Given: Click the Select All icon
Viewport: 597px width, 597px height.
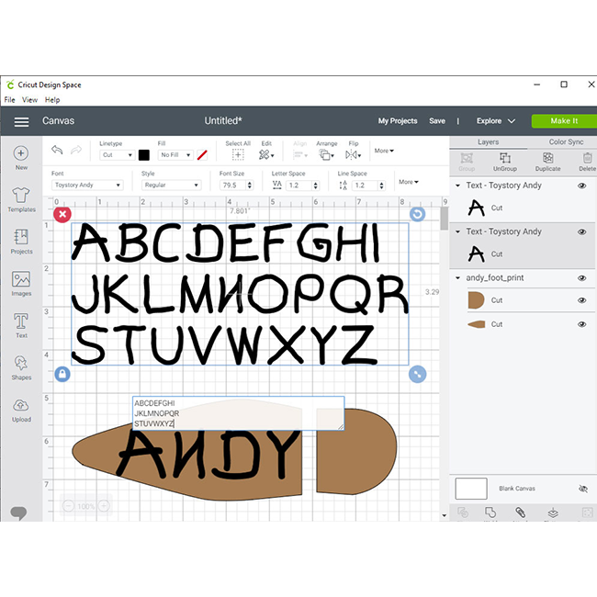Looking at the screenshot, I should click(x=238, y=154).
